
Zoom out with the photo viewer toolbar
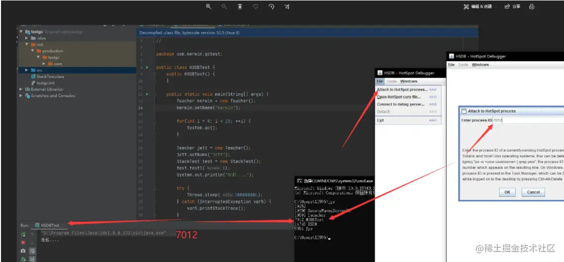coord(224,6)
